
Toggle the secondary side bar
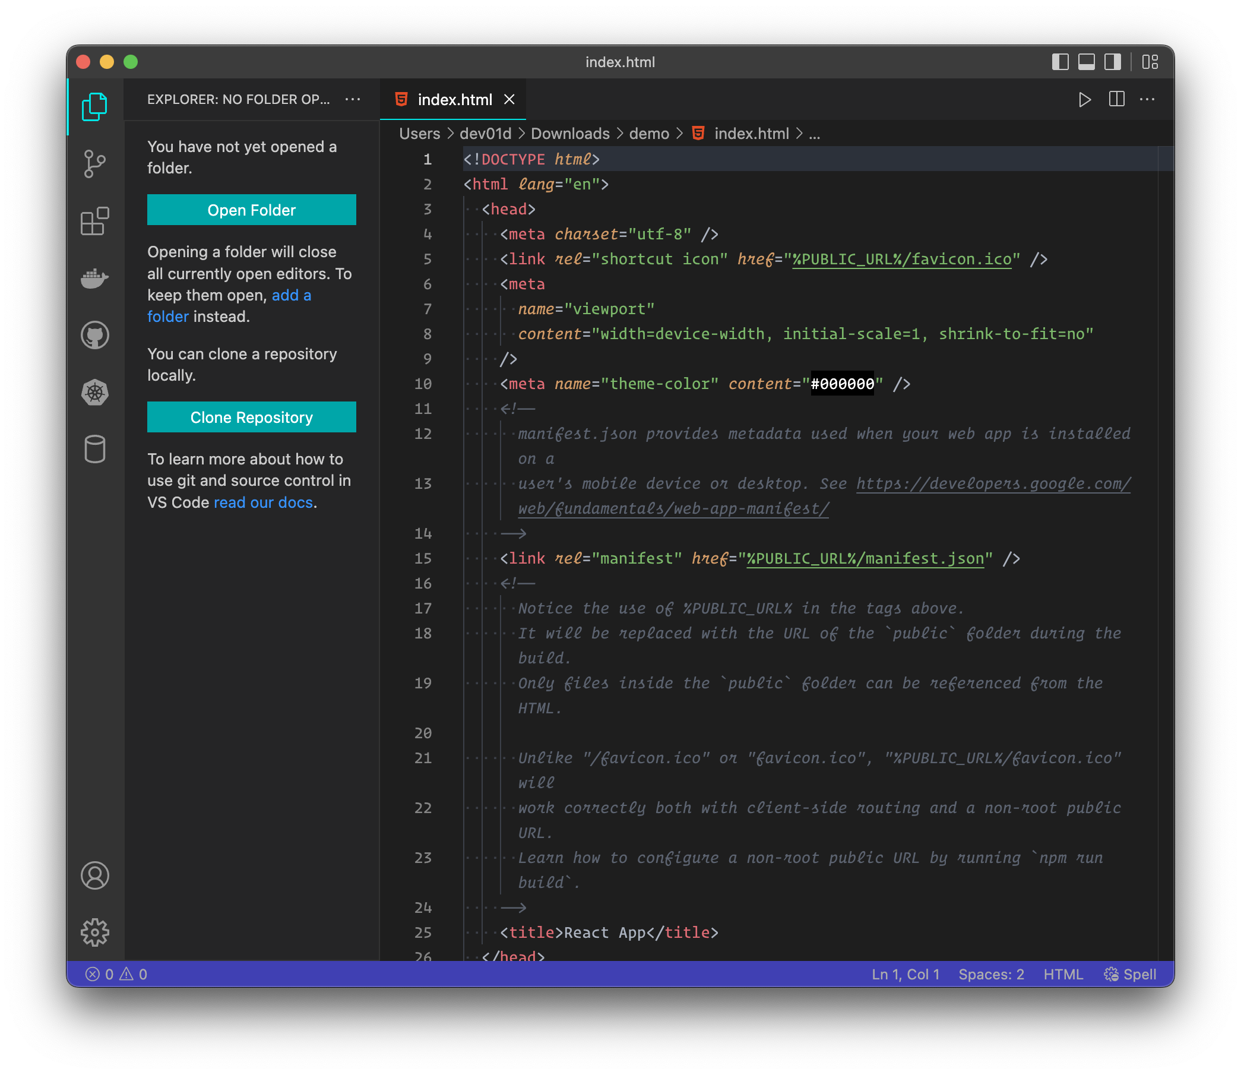1113,62
